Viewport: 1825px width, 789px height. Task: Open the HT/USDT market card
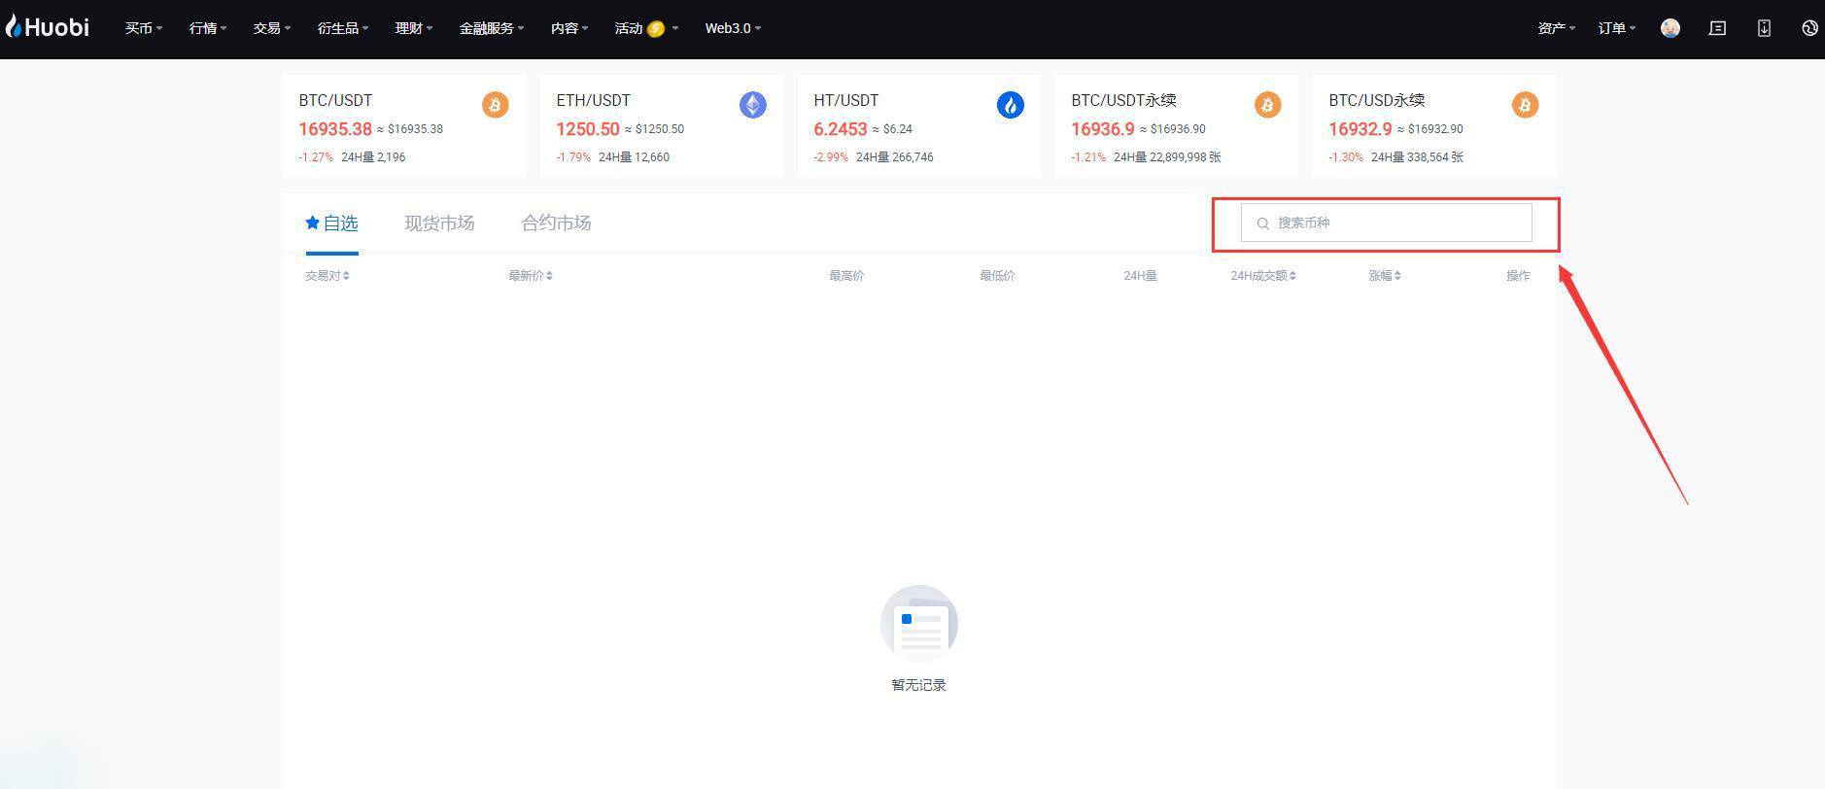coord(919,126)
